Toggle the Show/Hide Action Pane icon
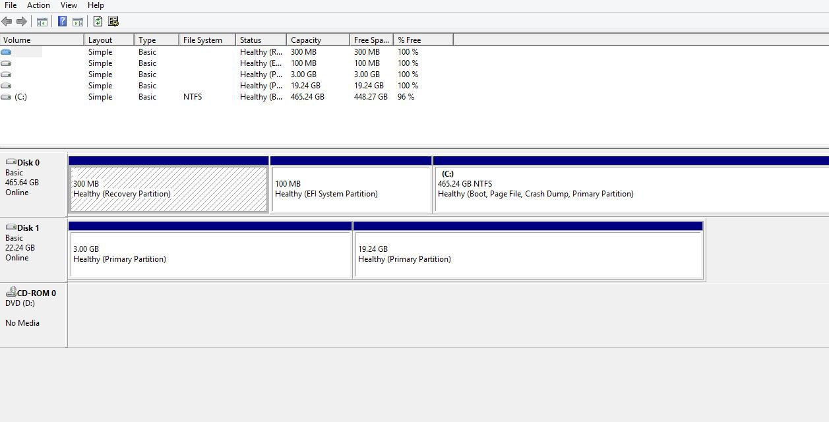The width and height of the screenshot is (829, 422). (78, 21)
